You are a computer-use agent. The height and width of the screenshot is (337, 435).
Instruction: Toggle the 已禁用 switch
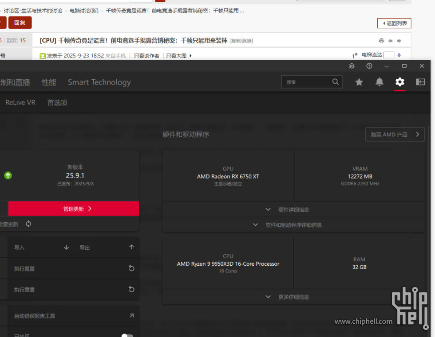point(127,335)
